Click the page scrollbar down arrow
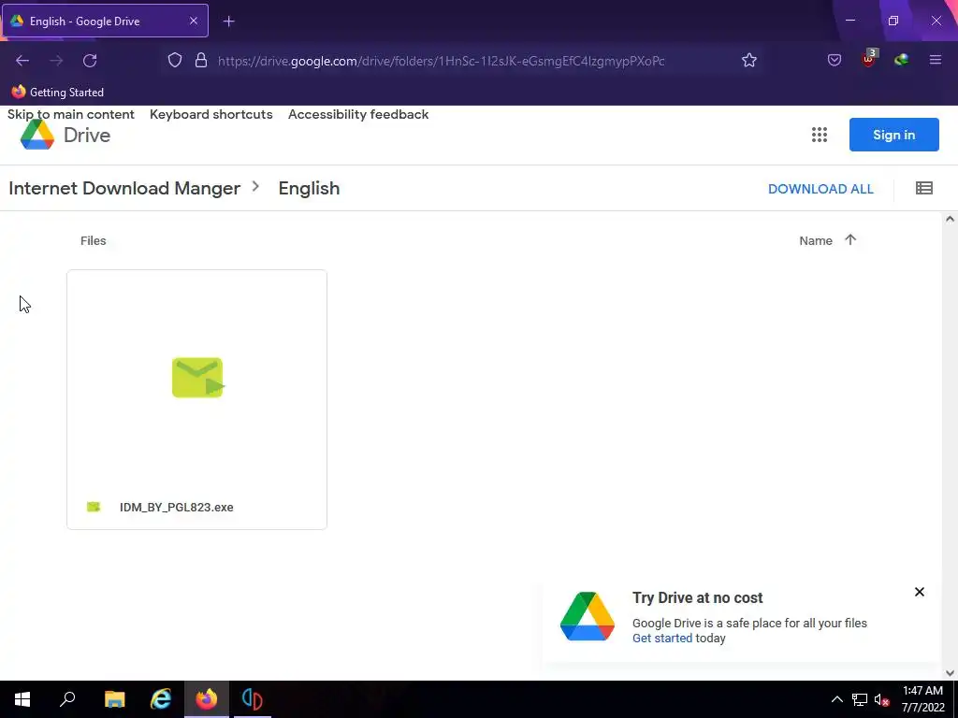This screenshot has height=718, width=958. coord(950,673)
